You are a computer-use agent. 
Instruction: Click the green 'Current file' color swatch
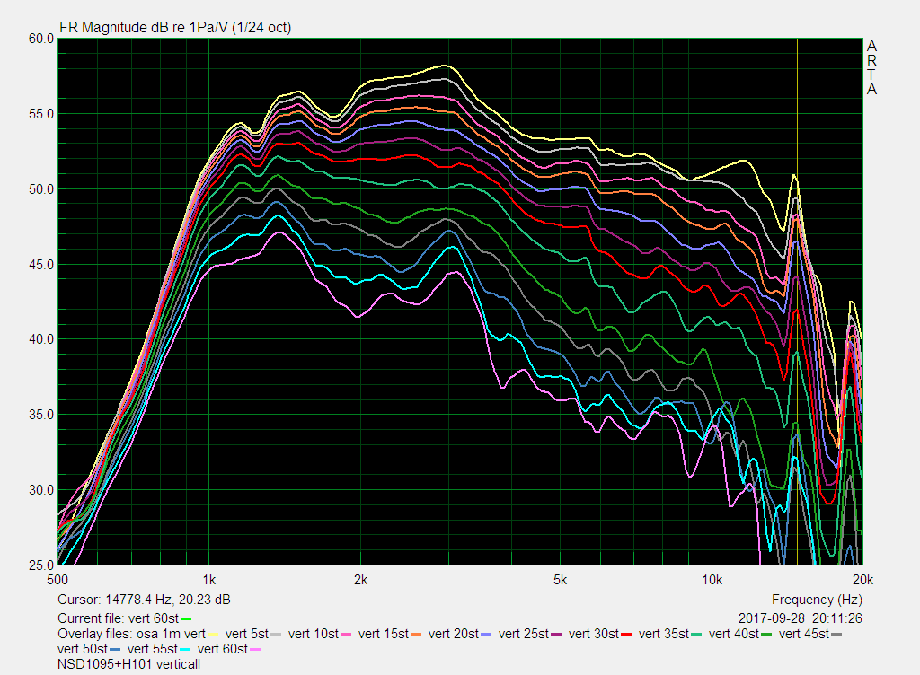tap(186, 619)
